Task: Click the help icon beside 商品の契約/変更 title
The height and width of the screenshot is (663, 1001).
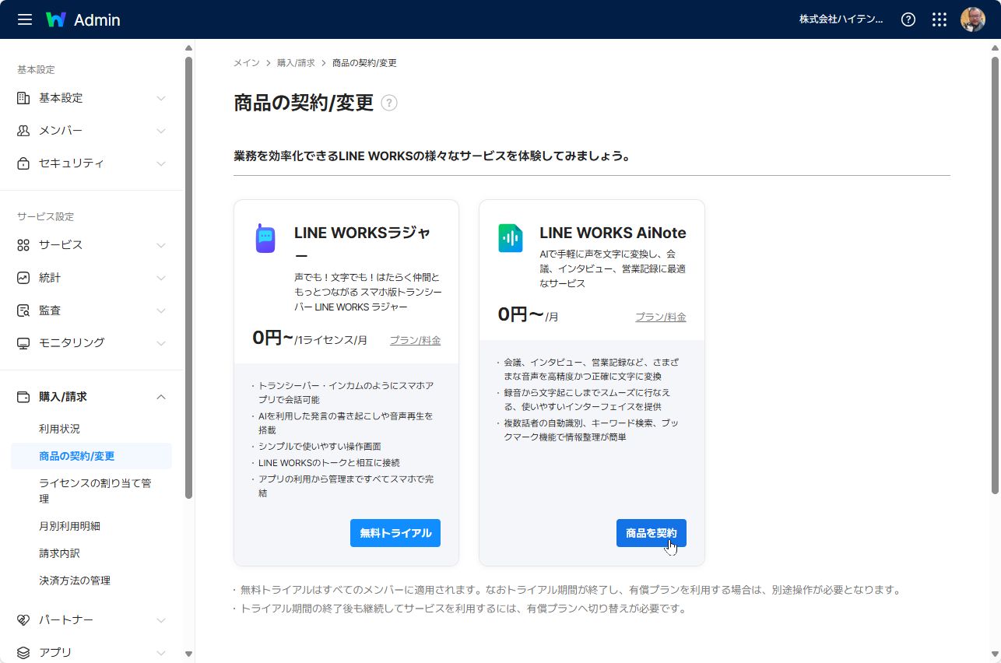Action: (389, 103)
